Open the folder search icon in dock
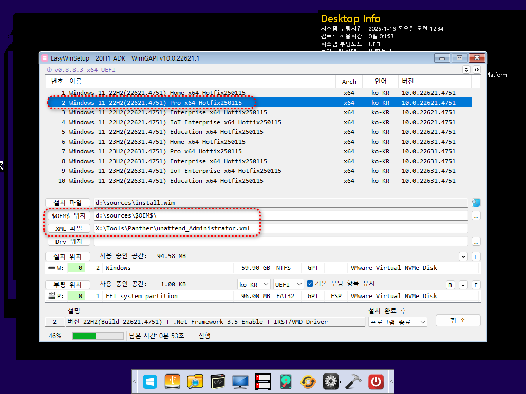526x394 pixels. coord(195,382)
